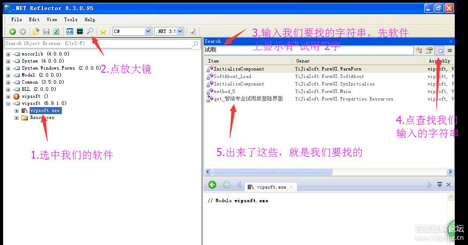Click the tab scroll-left arrow in code pane

click(x=239, y=185)
